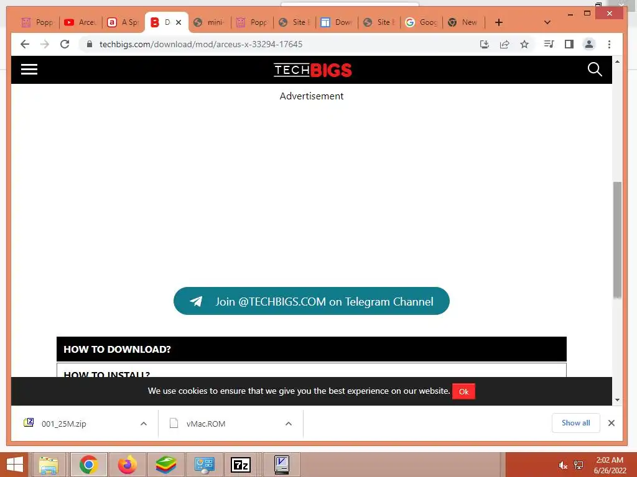The image size is (637, 477).
Task: Open the Windows Start button
Action: 15,465
